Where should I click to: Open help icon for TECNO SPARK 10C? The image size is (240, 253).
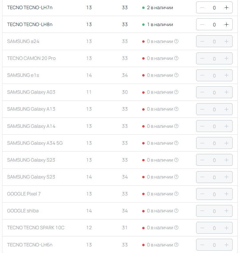tap(176, 227)
